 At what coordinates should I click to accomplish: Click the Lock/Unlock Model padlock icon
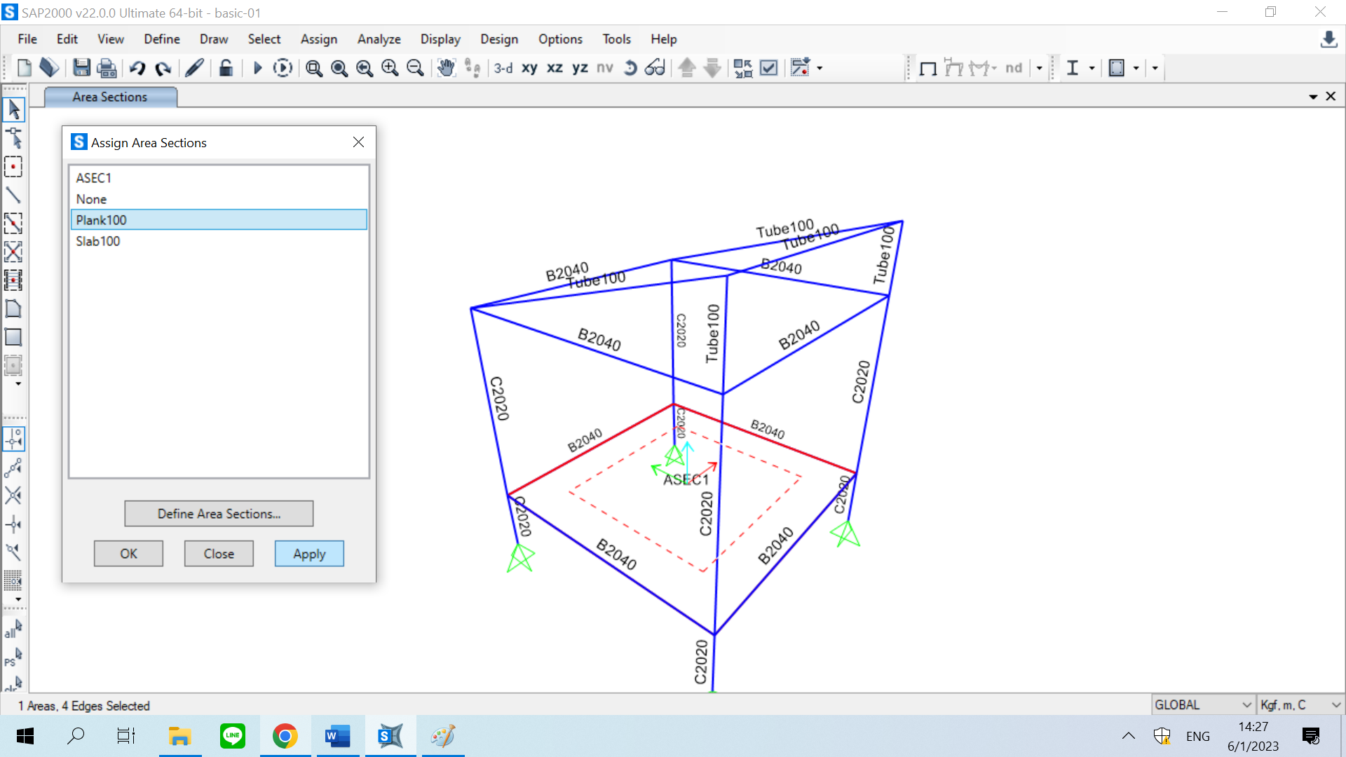226,68
